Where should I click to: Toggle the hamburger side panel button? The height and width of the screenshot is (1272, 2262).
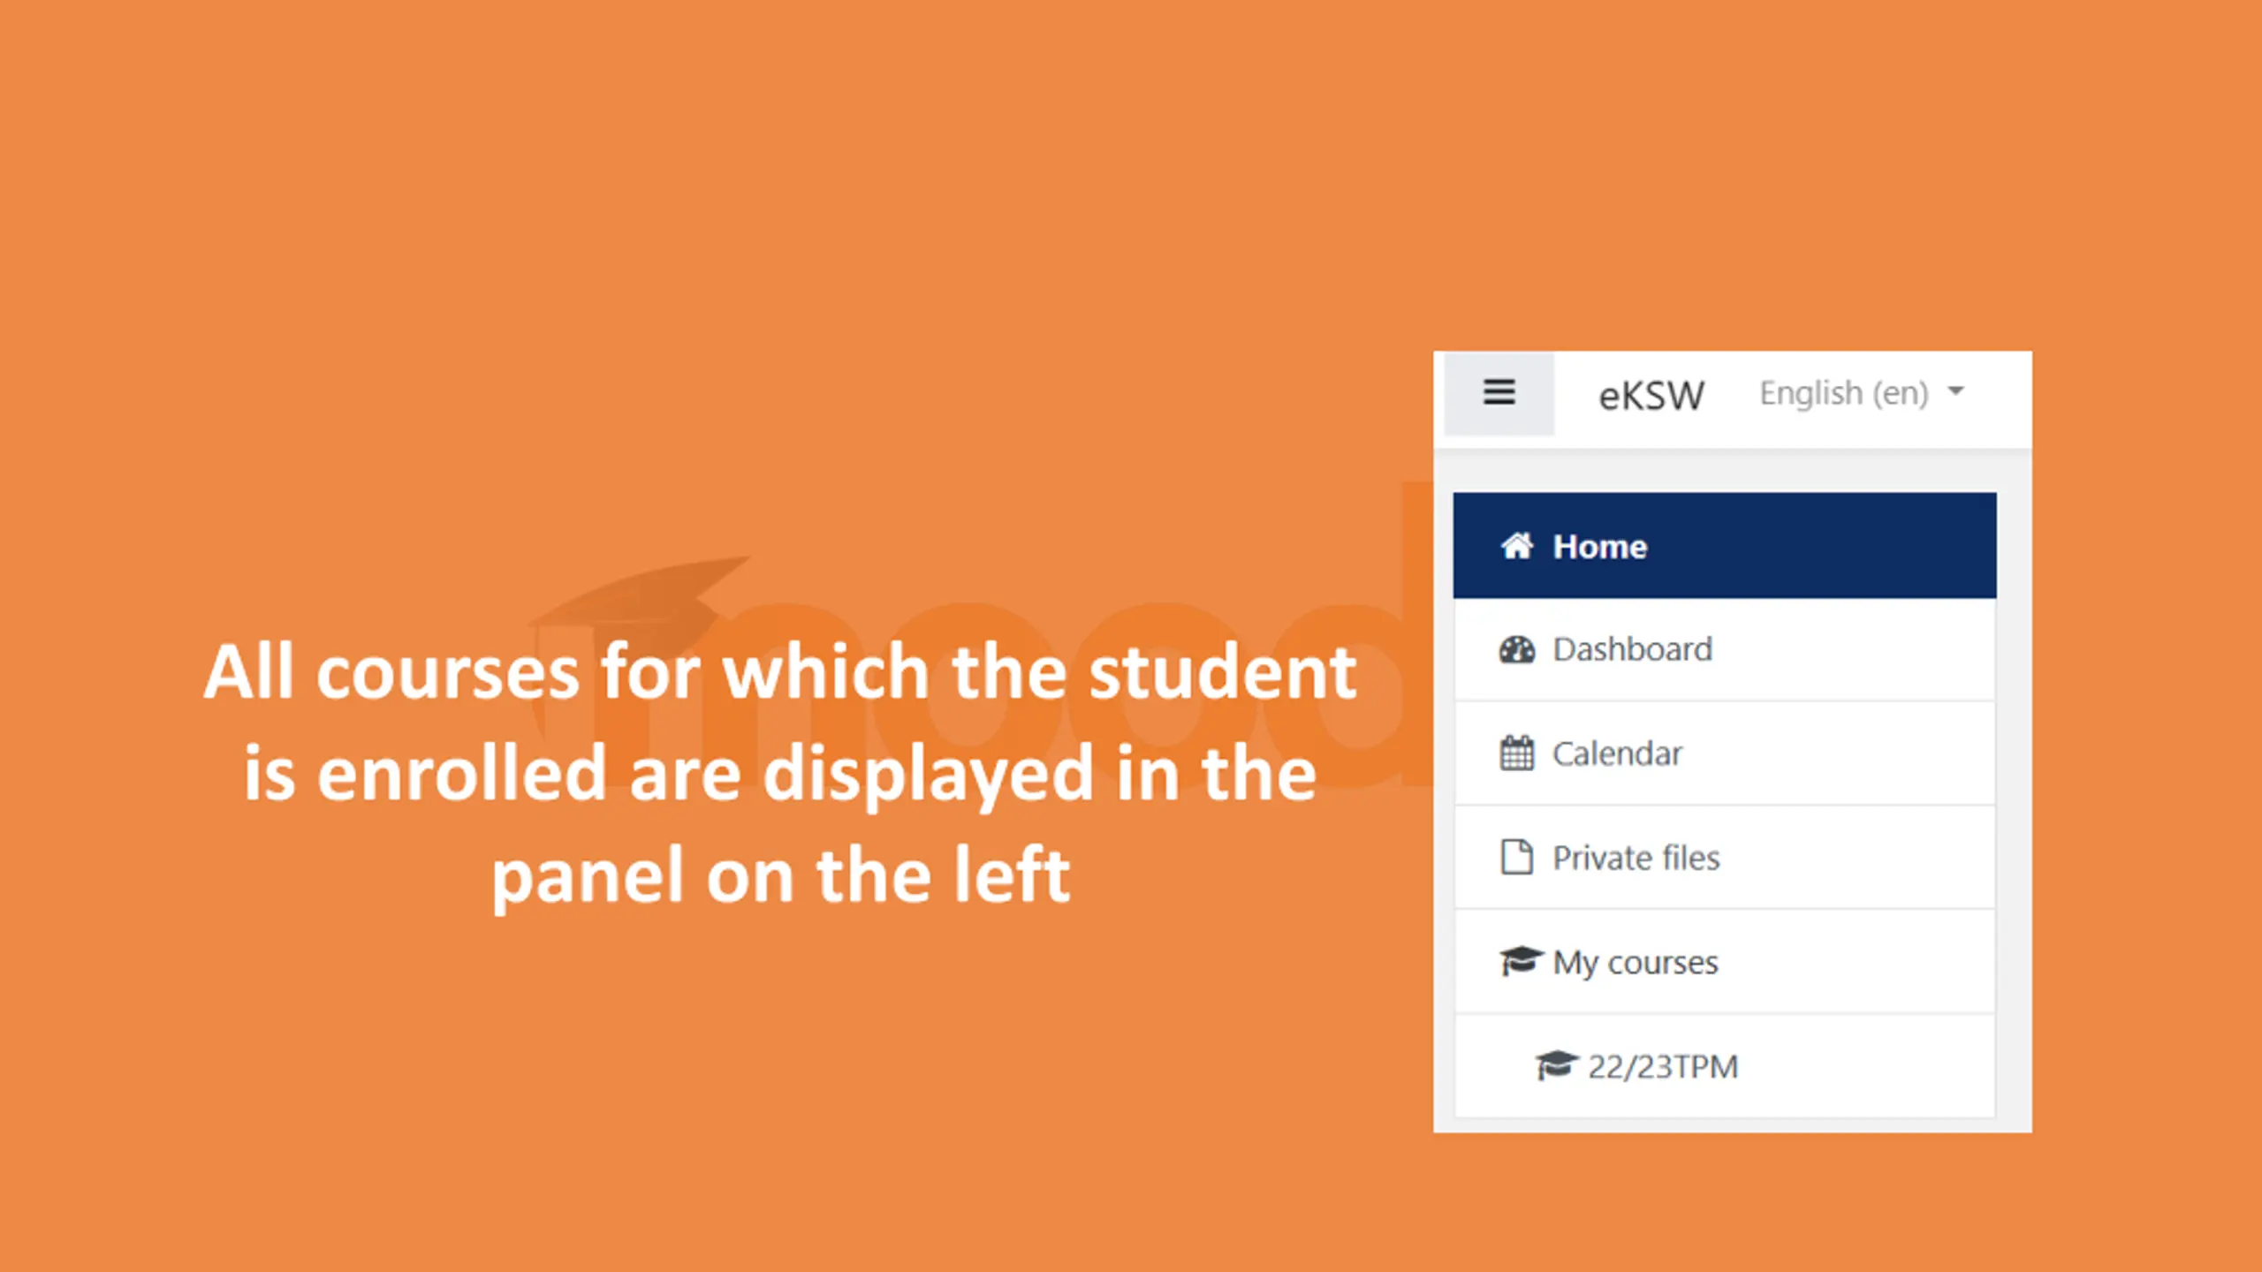click(1499, 393)
